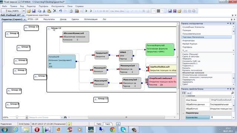Screen dimensions: 237x133
Task: Click the grey square stop icon
Action: coord(158,11)
